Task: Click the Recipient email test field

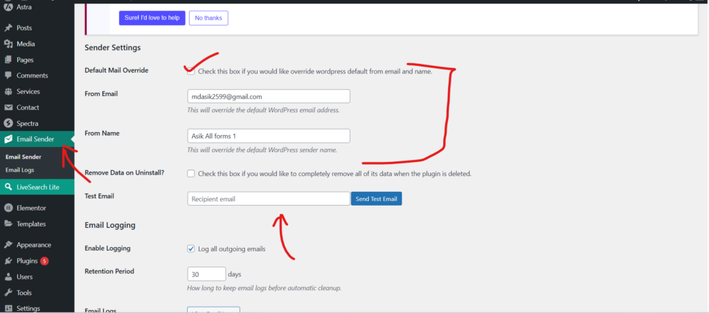Action: pos(269,199)
